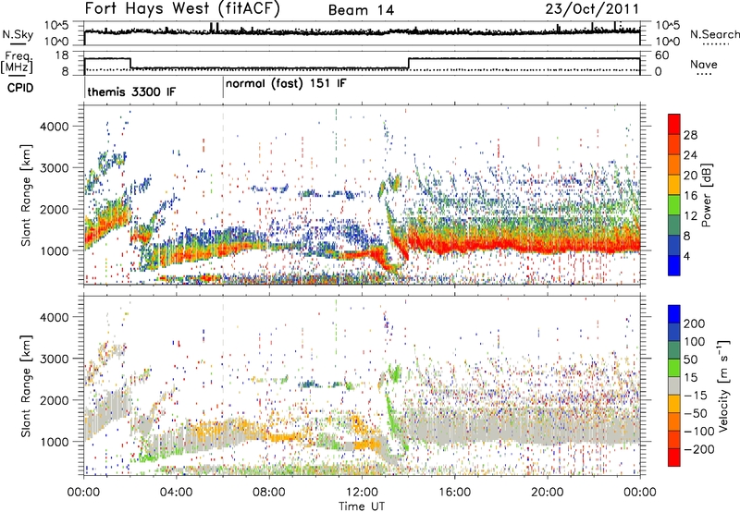This screenshot has height=512, width=740.
Task: Click the Nave axis value '60'
Action: 662,55
